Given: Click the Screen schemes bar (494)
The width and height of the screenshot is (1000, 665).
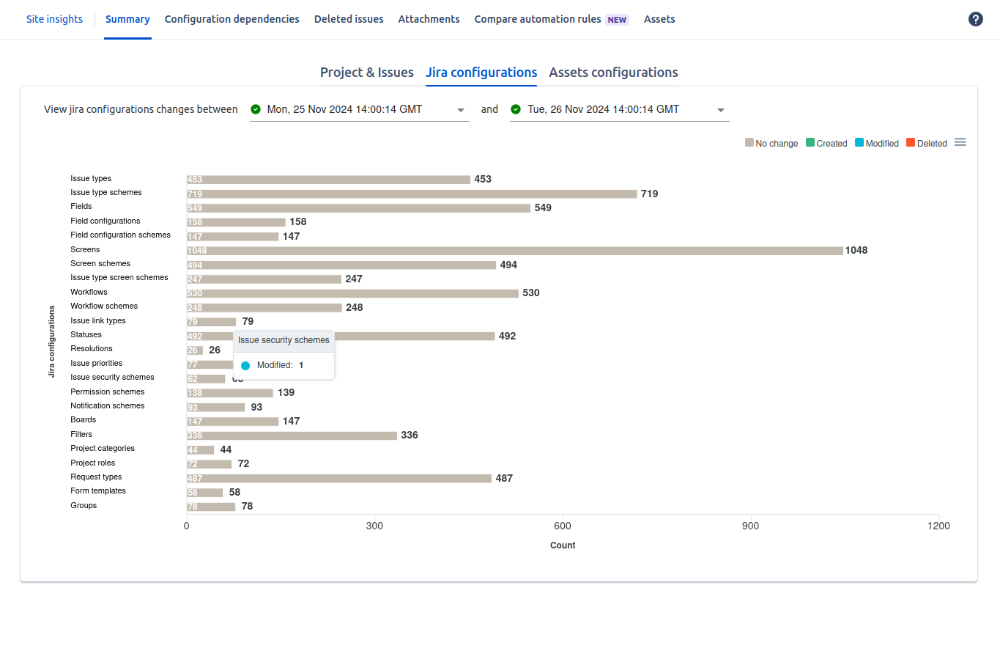Looking at the screenshot, I should tap(341, 265).
